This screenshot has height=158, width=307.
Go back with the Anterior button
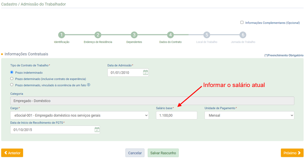click(x=12, y=153)
